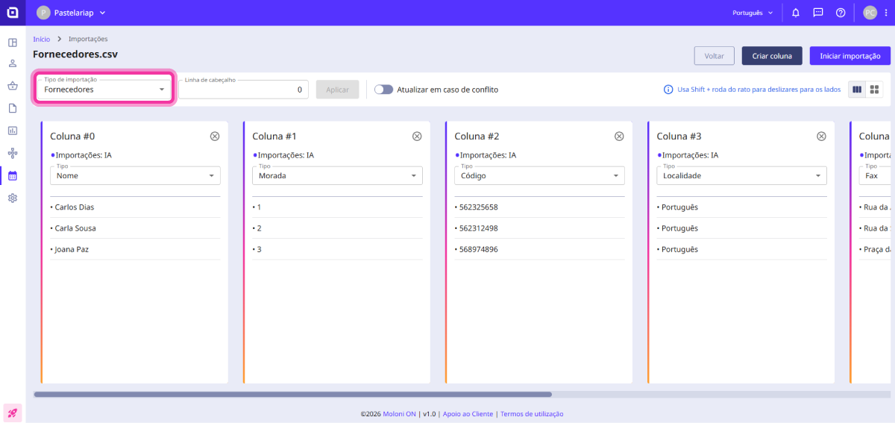The width and height of the screenshot is (895, 423).
Task: Open the help question mark icon
Action: coord(841,13)
